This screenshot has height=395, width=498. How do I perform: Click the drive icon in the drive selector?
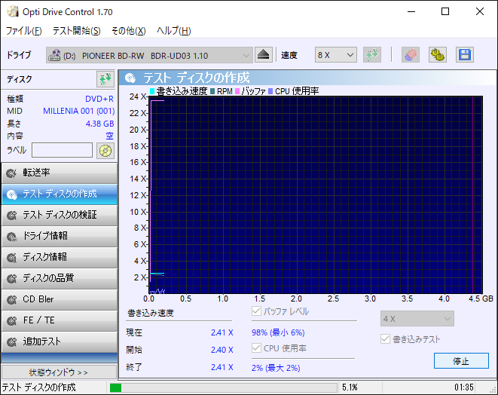point(54,55)
